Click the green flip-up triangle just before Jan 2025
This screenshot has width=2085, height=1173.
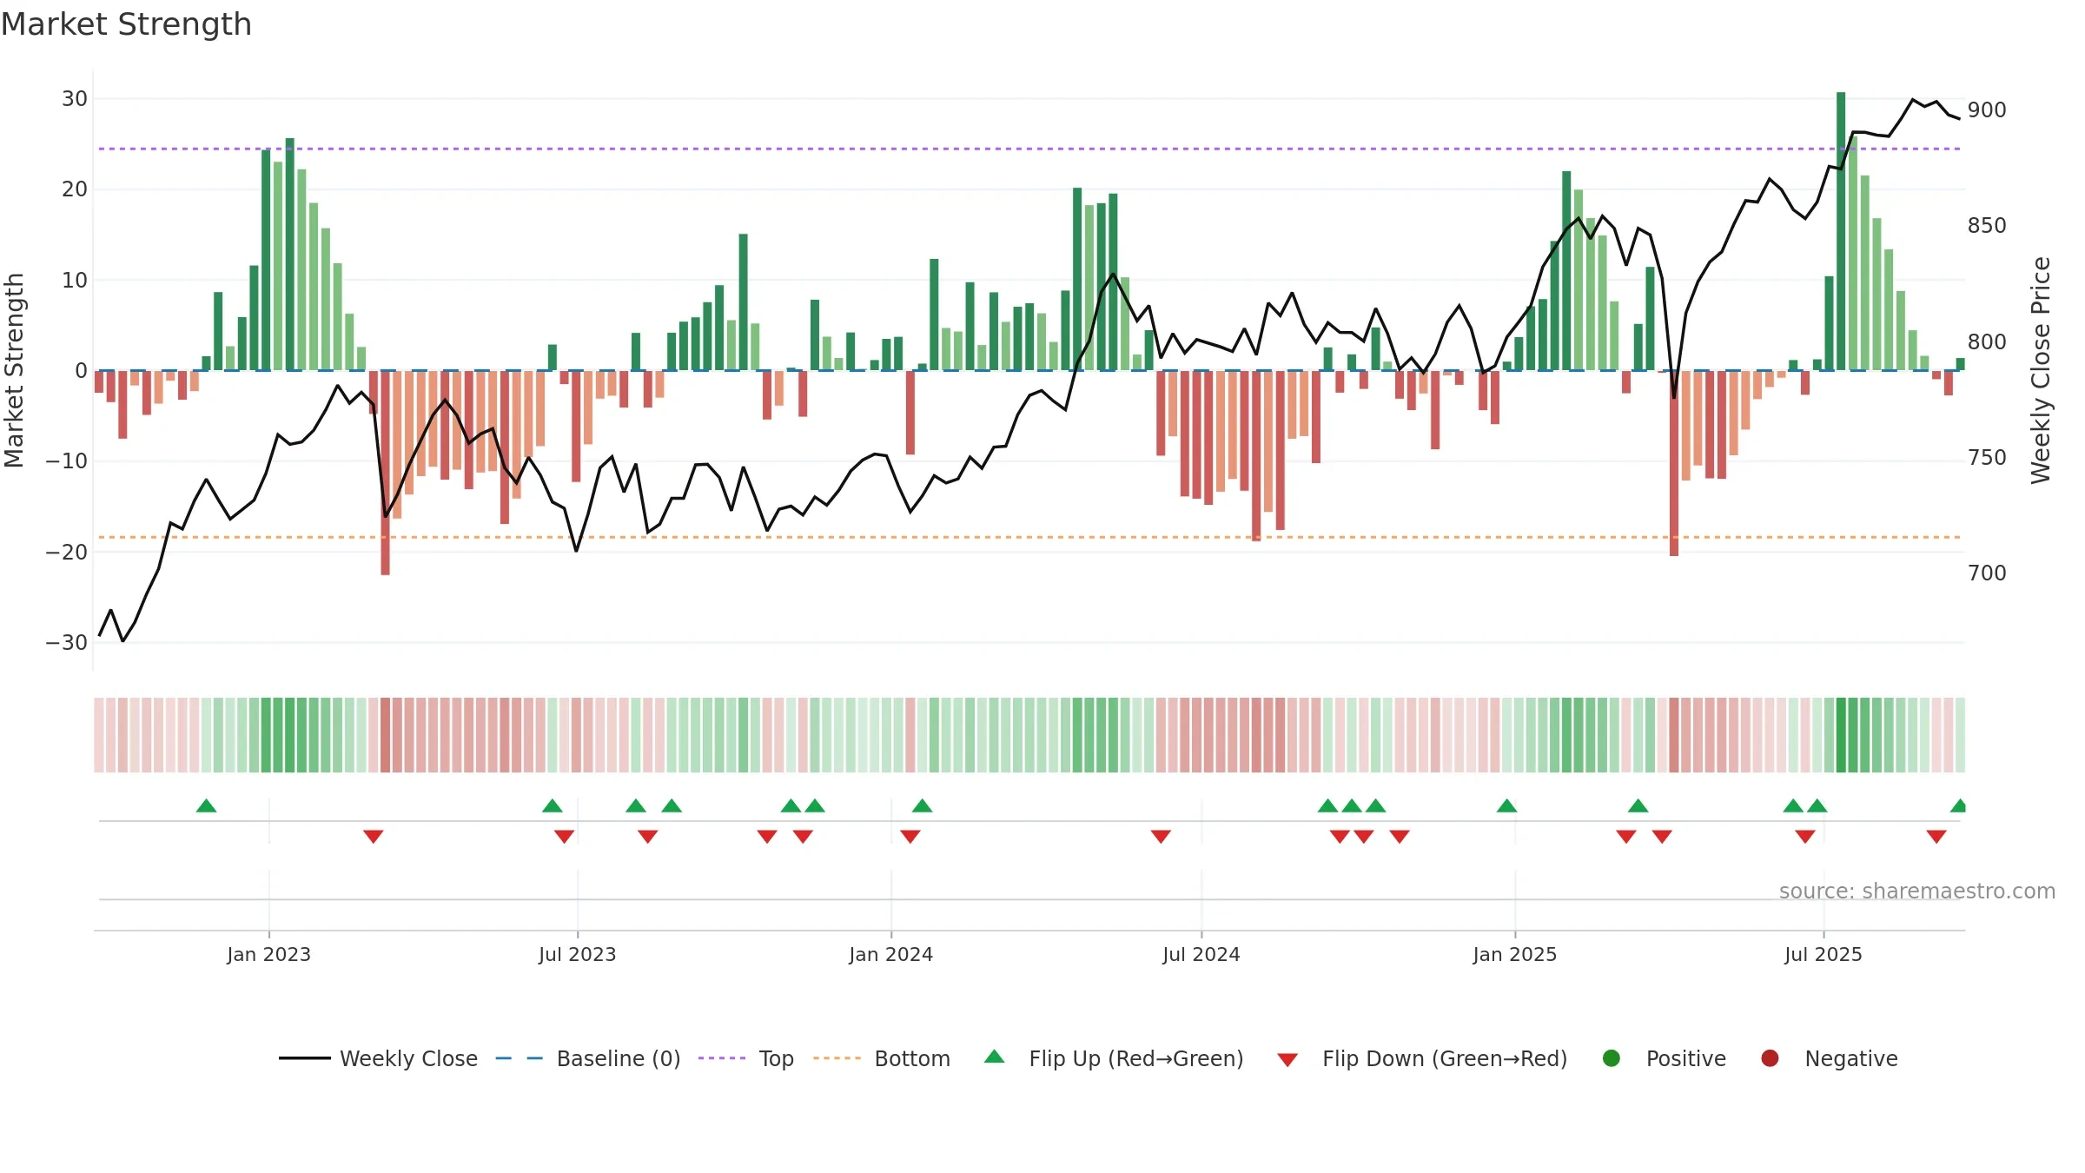(1507, 805)
